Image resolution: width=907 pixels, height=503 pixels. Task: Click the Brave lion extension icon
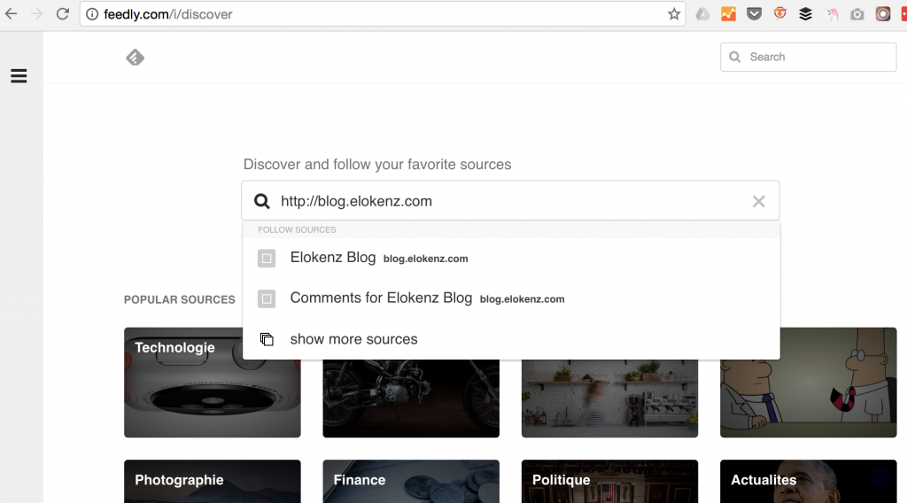(x=779, y=14)
